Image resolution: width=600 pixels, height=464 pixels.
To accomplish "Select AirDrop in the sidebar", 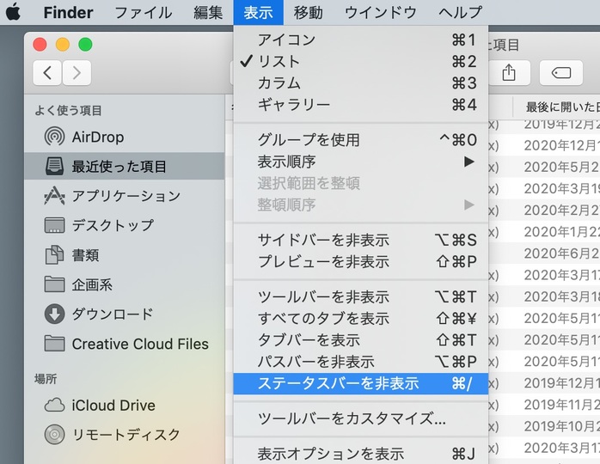I will (125, 137).
